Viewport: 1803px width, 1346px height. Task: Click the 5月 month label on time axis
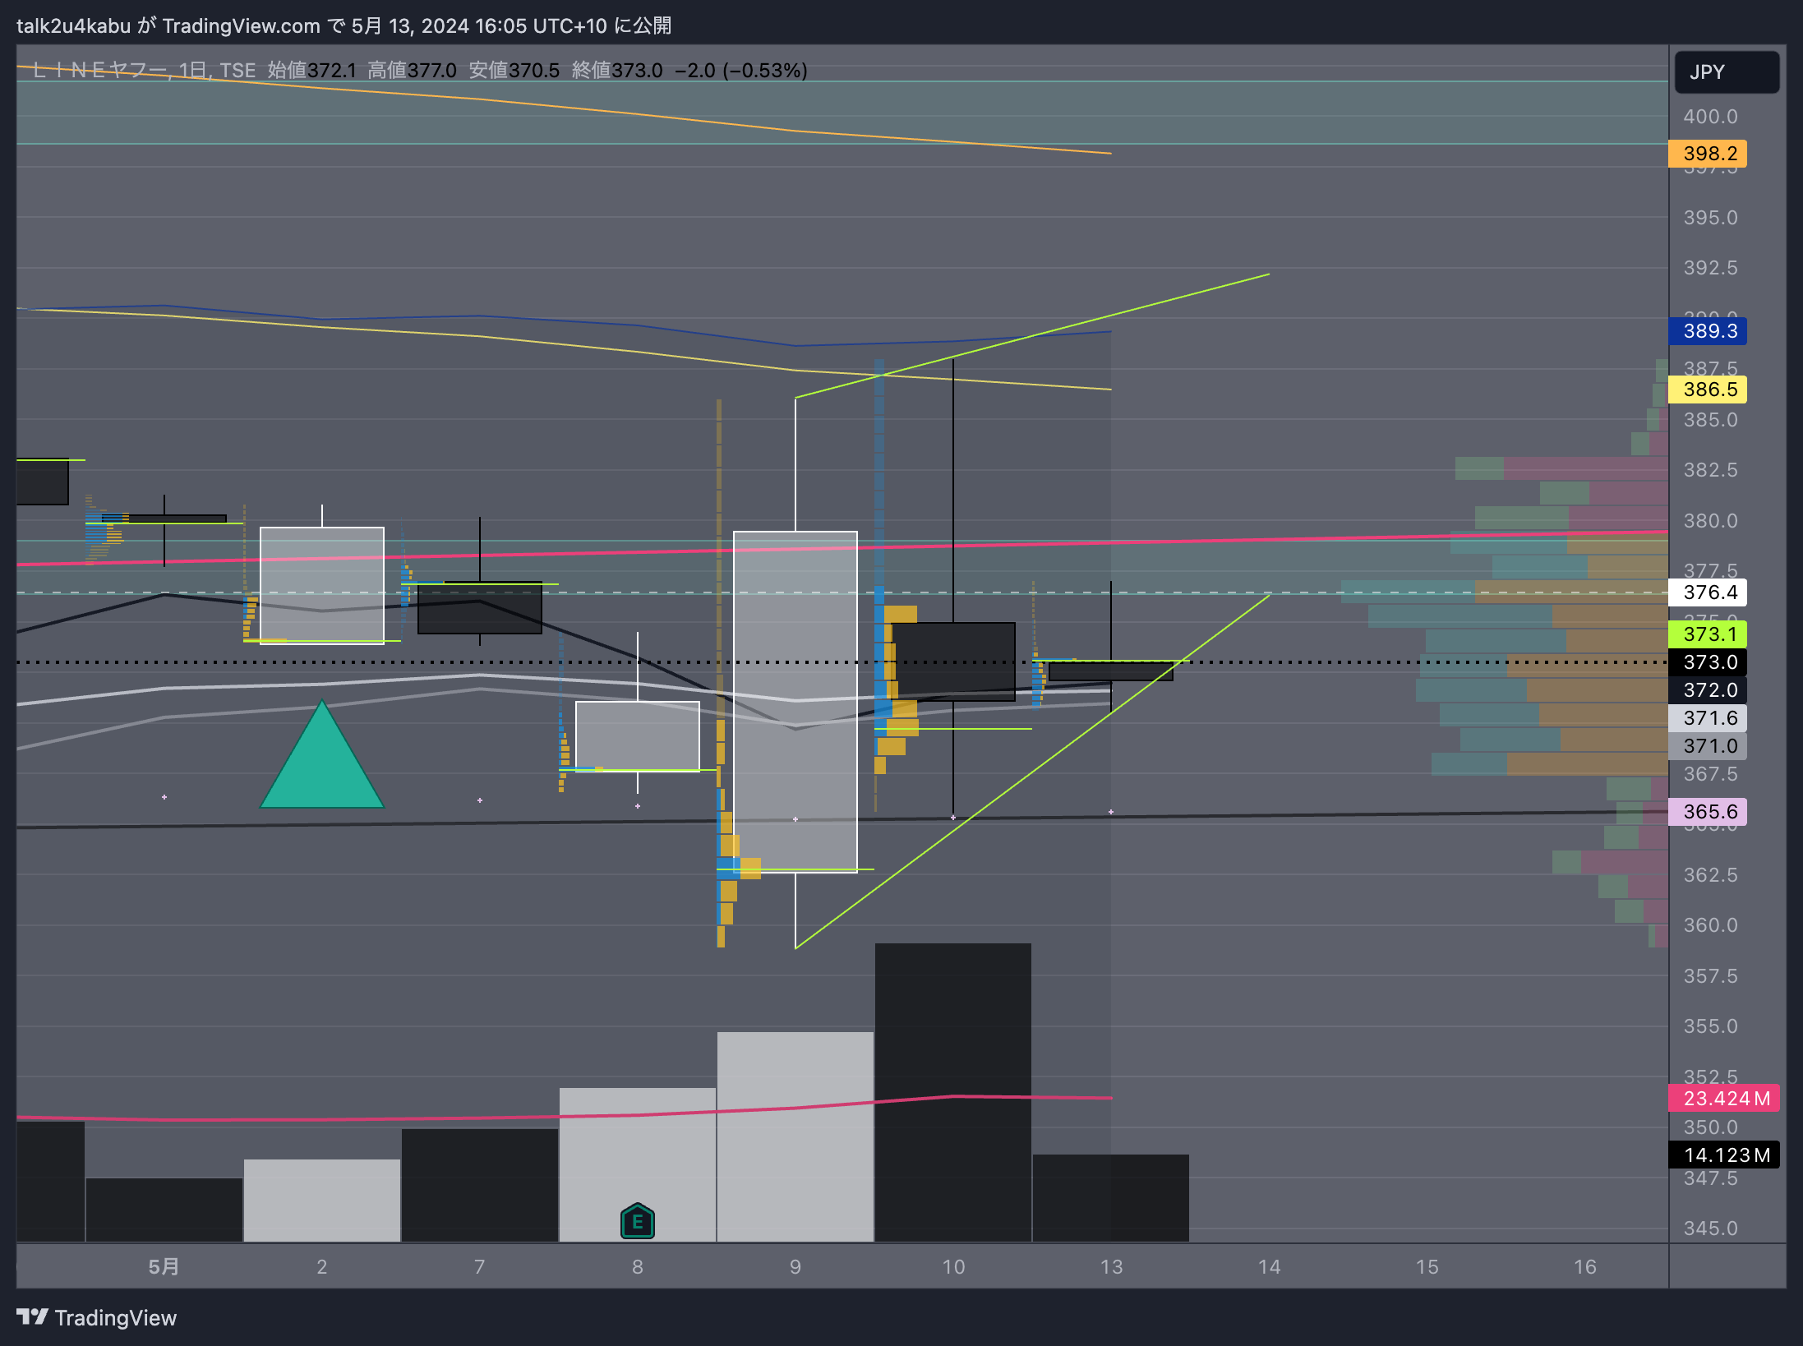pyautogui.click(x=164, y=1267)
